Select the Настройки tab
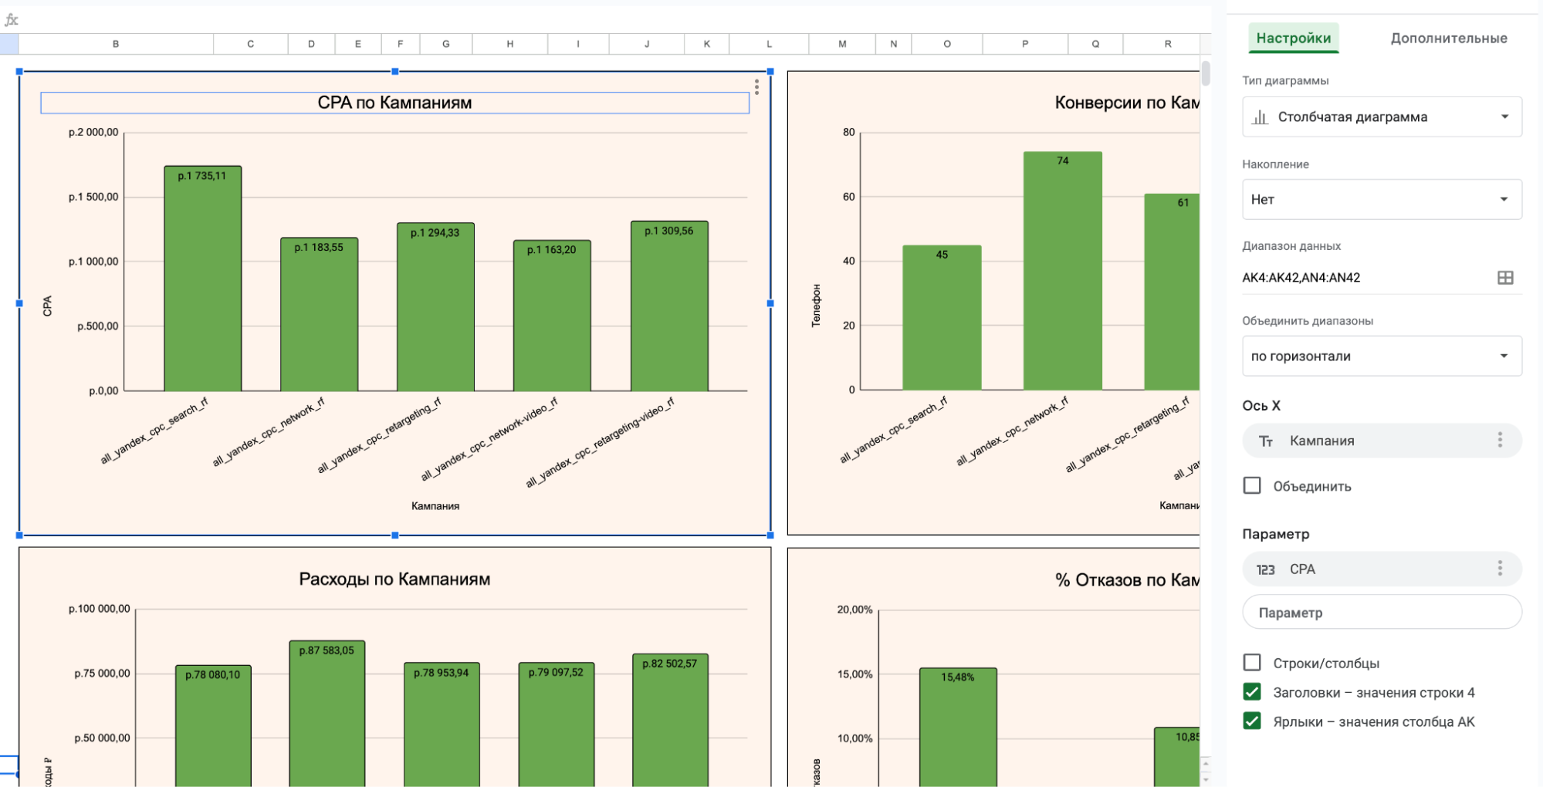This screenshot has width=1543, height=787. 1293,39
